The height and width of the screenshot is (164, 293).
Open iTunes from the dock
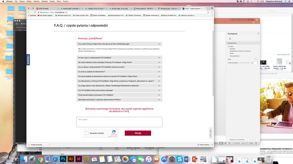pos(149,159)
